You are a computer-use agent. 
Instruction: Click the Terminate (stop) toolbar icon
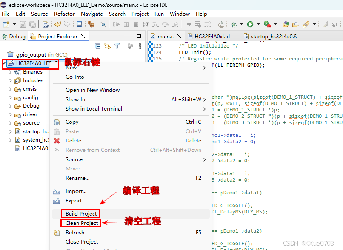136,24
